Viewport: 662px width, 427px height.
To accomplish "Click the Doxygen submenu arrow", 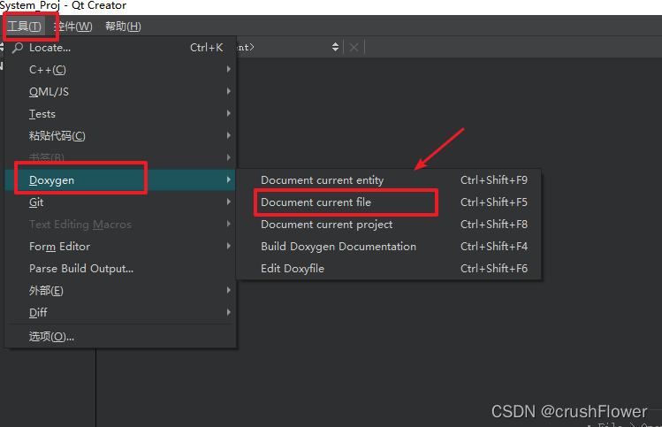I will pyautogui.click(x=228, y=179).
